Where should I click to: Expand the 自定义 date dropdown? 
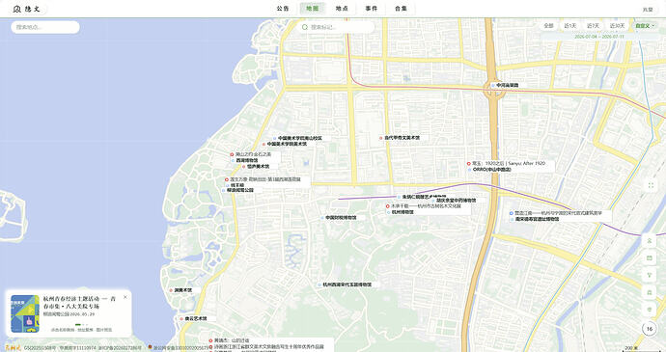tap(644, 26)
